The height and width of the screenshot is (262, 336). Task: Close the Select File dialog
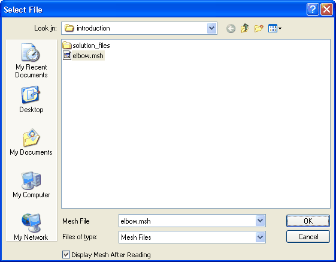(x=326, y=10)
